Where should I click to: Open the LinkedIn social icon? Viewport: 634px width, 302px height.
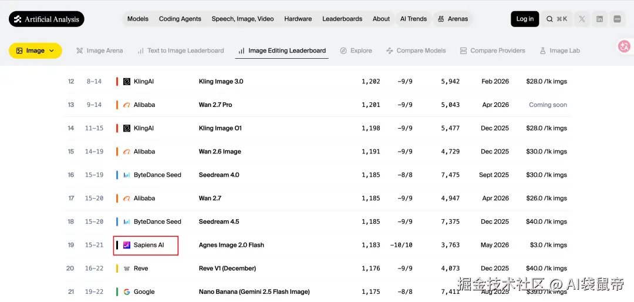coord(599,19)
